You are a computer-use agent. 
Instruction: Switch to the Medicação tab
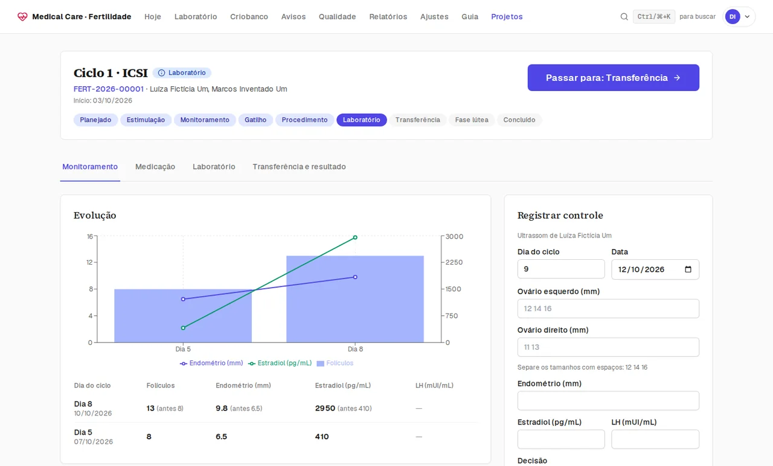click(x=155, y=167)
